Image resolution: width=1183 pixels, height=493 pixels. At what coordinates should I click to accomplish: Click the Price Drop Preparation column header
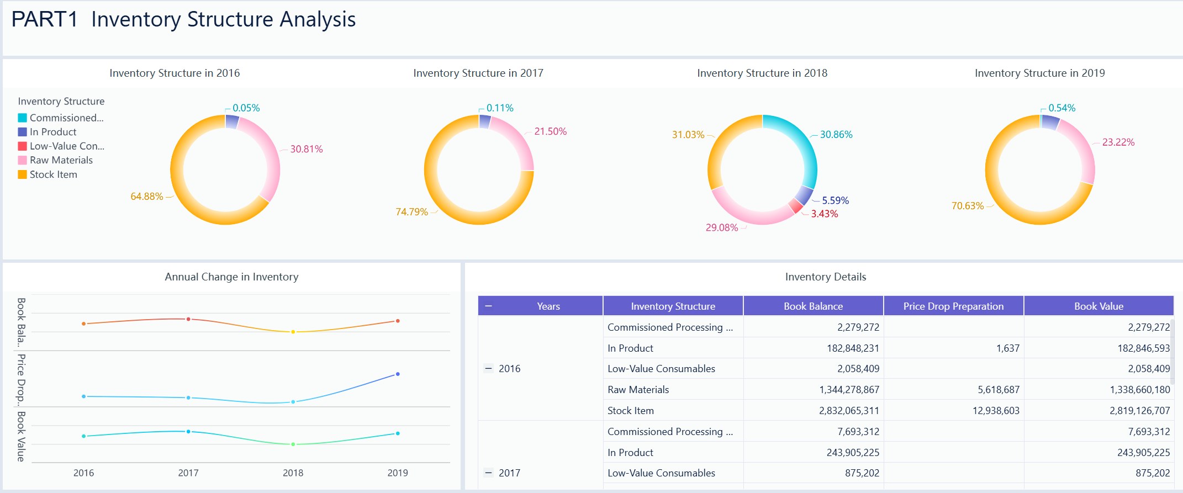tap(953, 306)
